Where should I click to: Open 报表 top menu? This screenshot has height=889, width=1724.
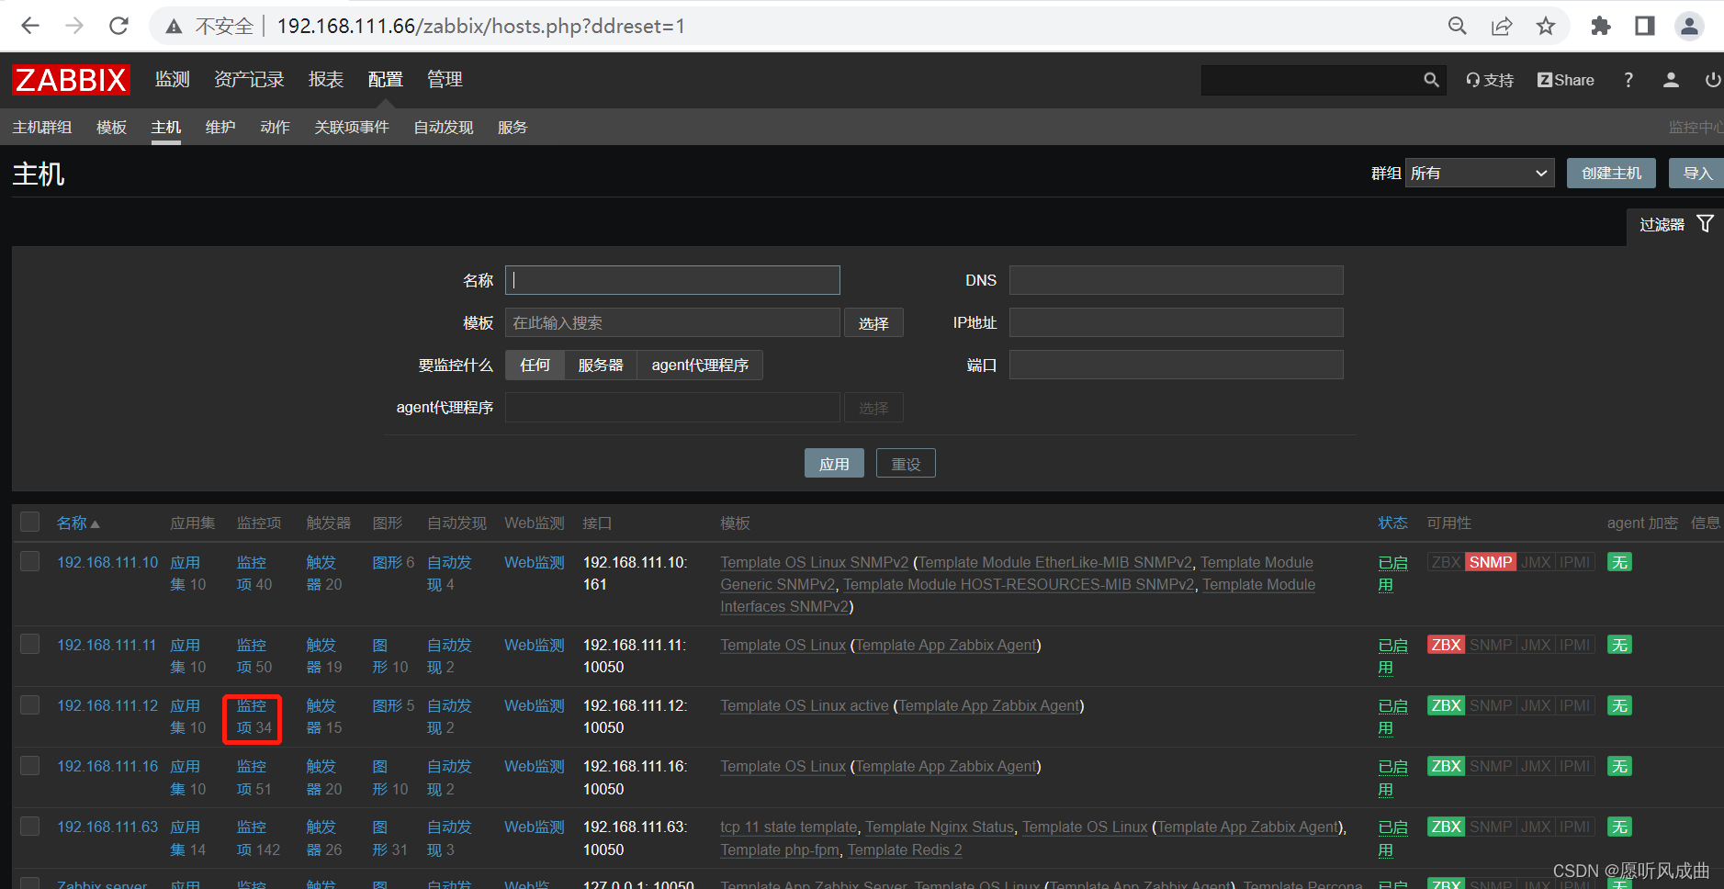coord(326,80)
